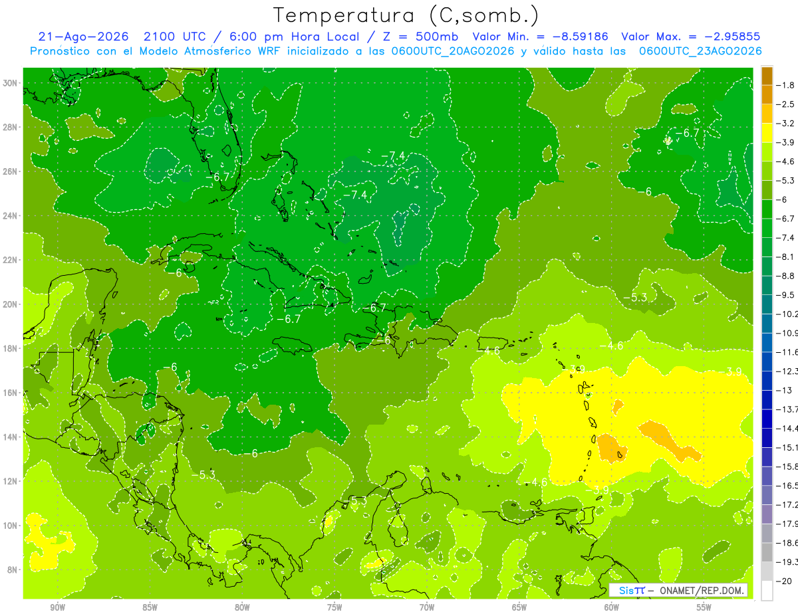Click the 55W longitude axis label
798x616 pixels.
pos(704,607)
